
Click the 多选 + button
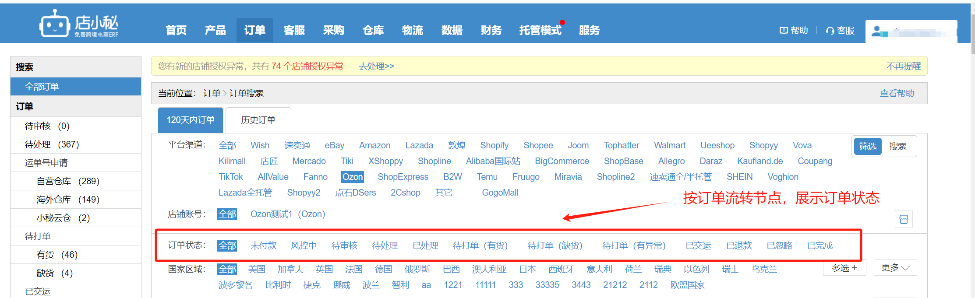844,267
